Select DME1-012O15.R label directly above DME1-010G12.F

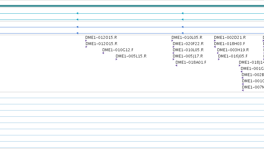pyautogui.click(x=101, y=44)
